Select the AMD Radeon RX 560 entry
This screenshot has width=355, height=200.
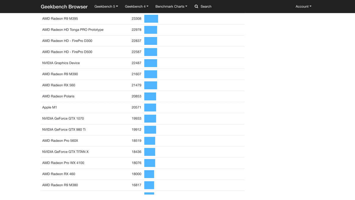(59, 85)
